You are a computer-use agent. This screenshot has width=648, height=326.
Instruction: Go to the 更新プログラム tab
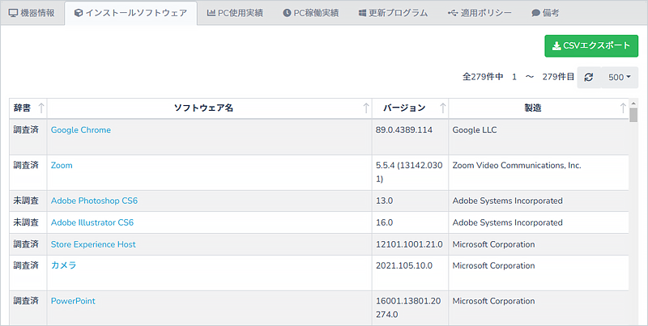click(x=393, y=13)
